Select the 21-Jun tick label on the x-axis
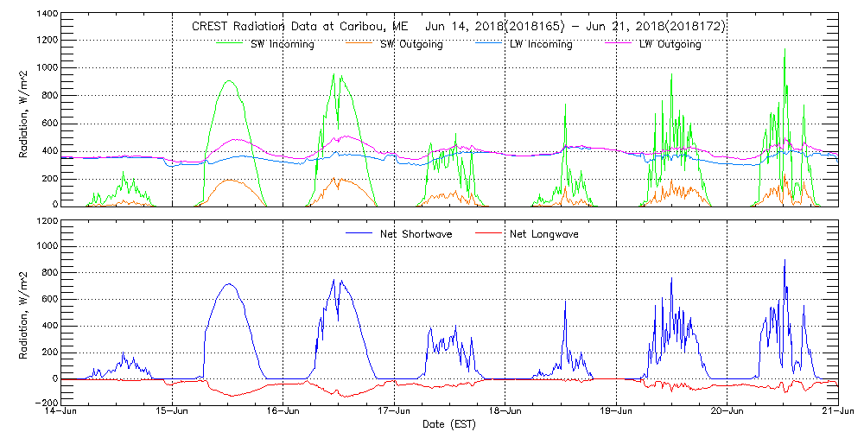 (836, 411)
